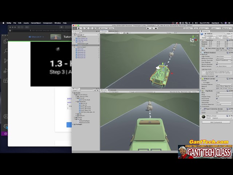This screenshot has width=233, height=175.
Task: Open the cloud services icon in toolbar
Action: 196,28
